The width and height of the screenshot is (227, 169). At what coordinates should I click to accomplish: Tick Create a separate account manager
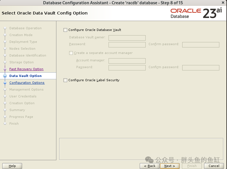71,53
